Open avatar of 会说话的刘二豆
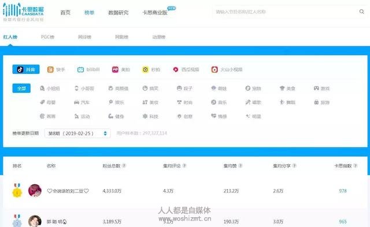The width and height of the screenshot is (370, 227). (35, 191)
